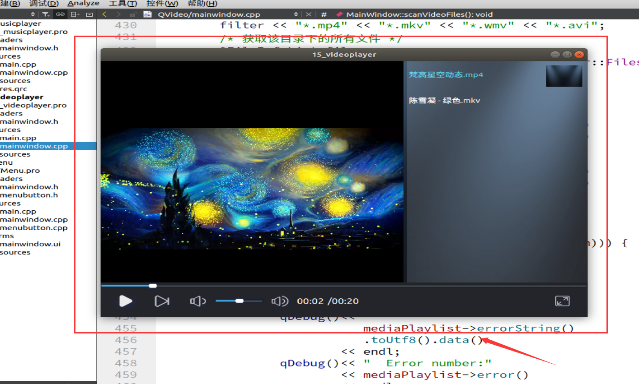Select menubutton.cpp in project tree
The image size is (639, 384).
pos(34,228)
